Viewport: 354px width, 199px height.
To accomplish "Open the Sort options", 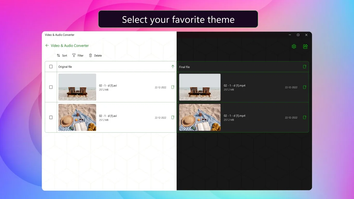I will (x=62, y=55).
